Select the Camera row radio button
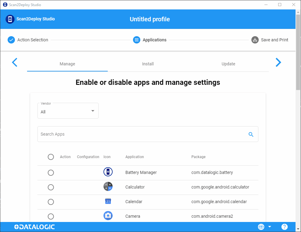The image size is (301, 232). click(51, 216)
